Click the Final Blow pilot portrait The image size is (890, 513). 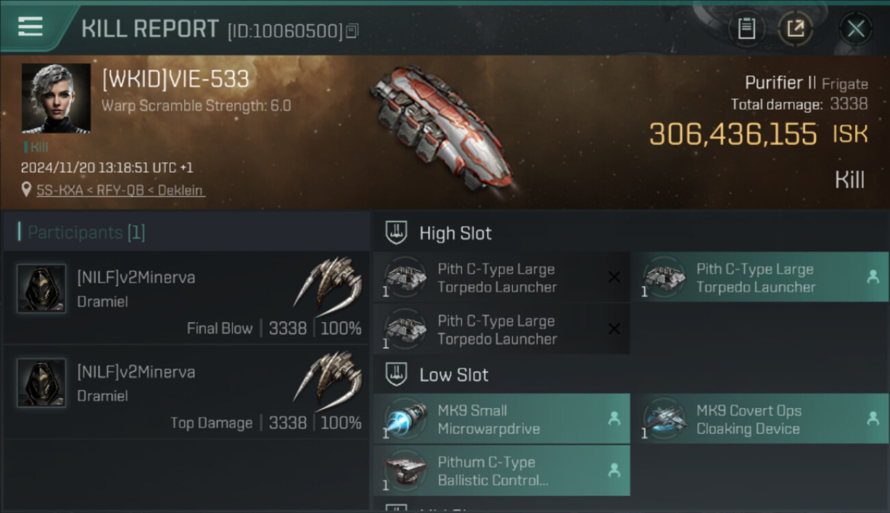[41, 289]
